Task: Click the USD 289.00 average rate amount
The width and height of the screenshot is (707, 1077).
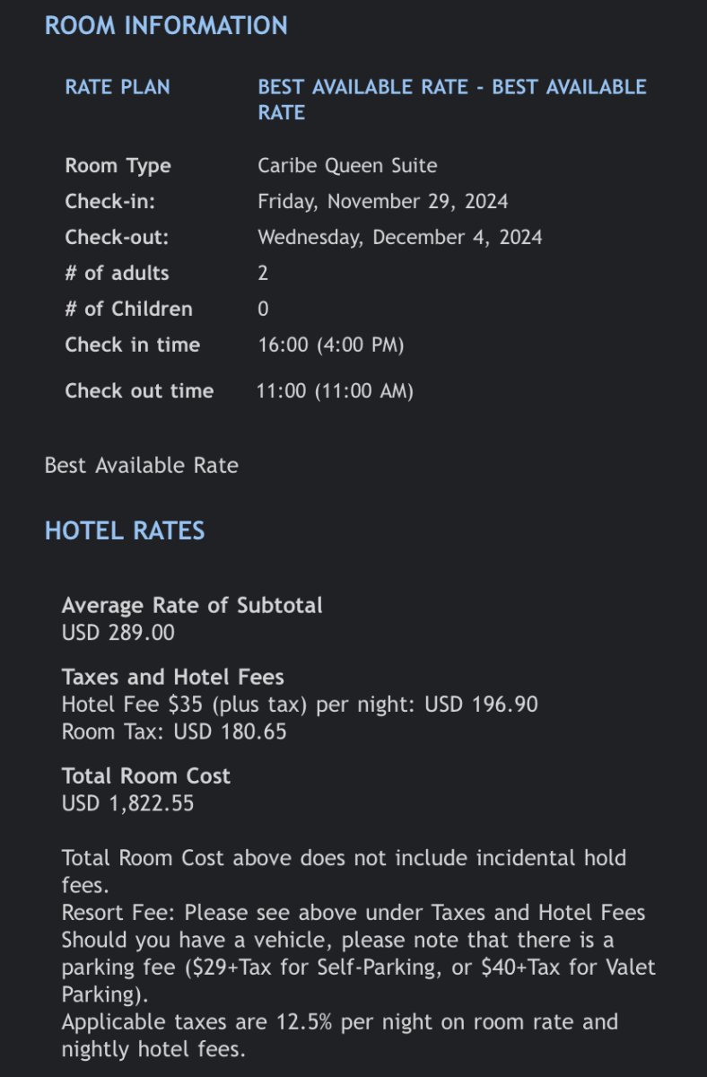Action: (118, 633)
